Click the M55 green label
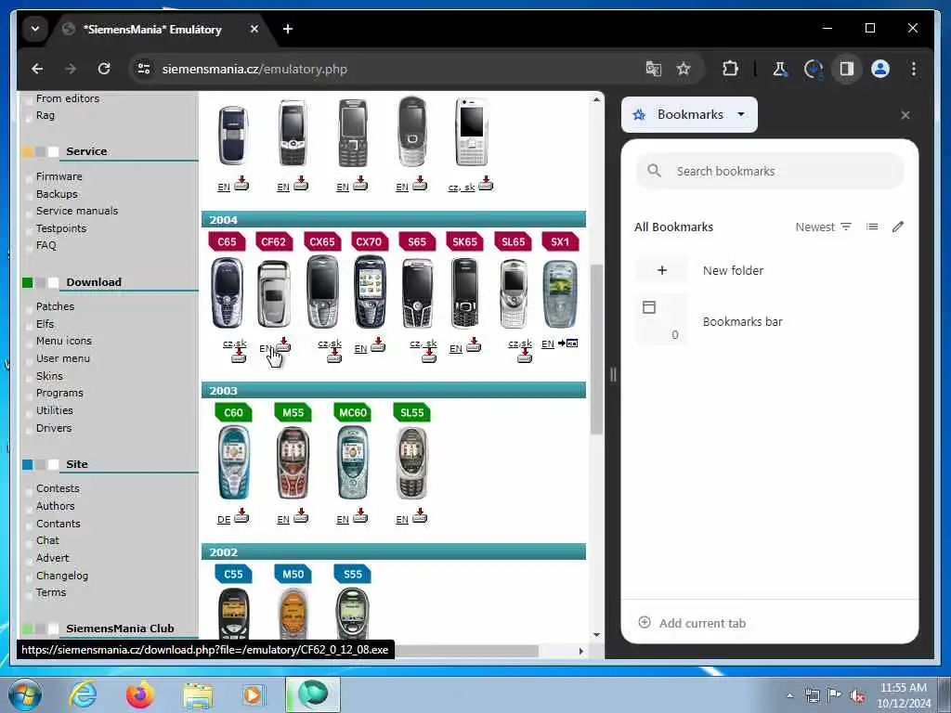Screen dimensions: 951x713 point(293,412)
